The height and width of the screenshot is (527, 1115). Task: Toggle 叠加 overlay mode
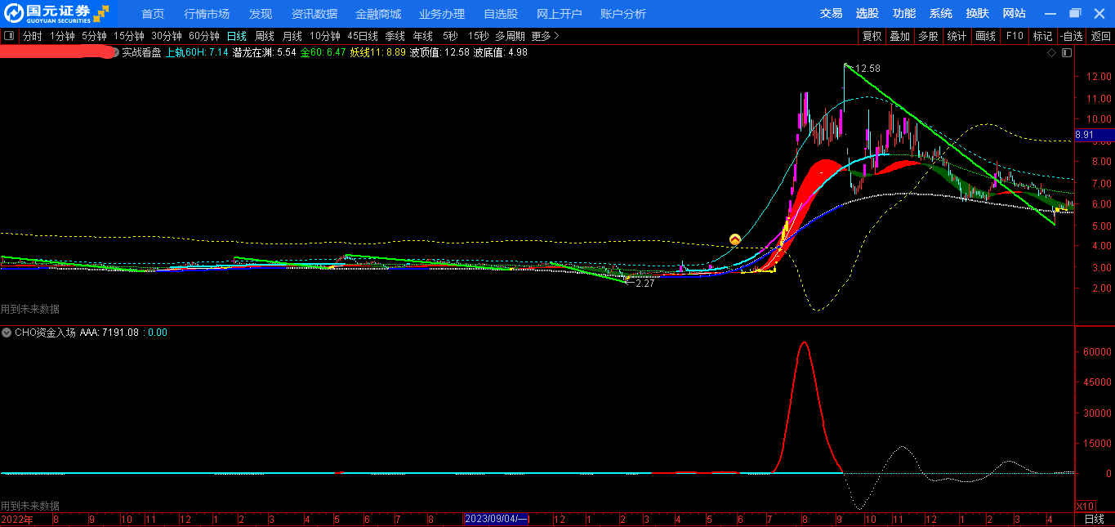click(899, 36)
